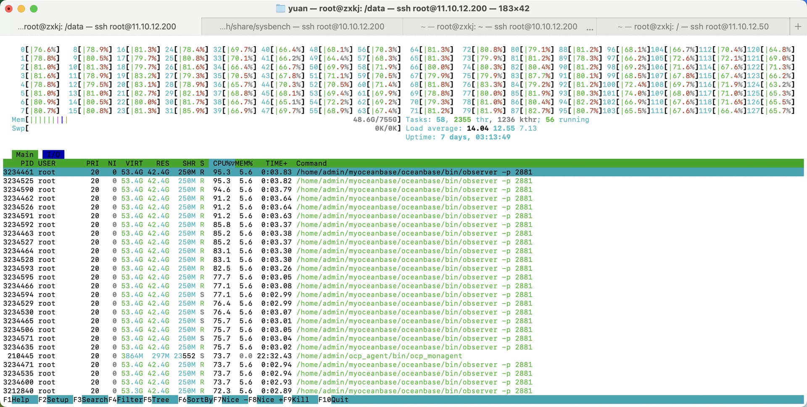Screen dimensions: 807x407
Task: Select the ocp_monagent process row
Action: pyautogui.click(x=378, y=356)
